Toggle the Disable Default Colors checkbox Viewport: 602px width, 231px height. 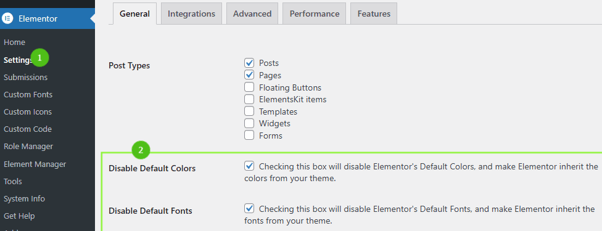pyautogui.click(x=249, y=166)
